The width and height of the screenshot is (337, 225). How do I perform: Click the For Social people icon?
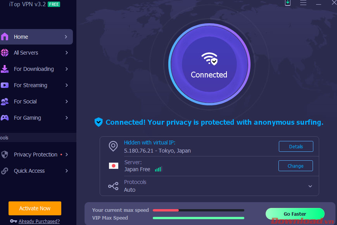(5, 101)
